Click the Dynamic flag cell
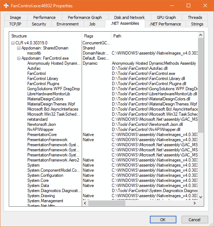214x227 pixels. click(x=90, y=63)
